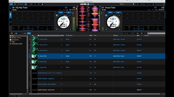Switch to 4-deck layout

tap(28, 4)
